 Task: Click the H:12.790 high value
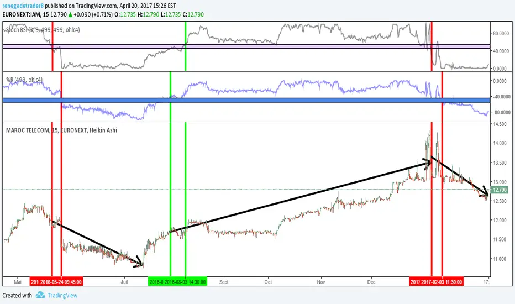tap(148, 14)
